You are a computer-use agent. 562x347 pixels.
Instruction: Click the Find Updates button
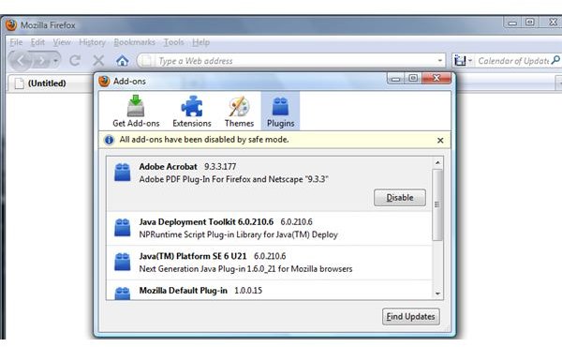pos(411,316)
